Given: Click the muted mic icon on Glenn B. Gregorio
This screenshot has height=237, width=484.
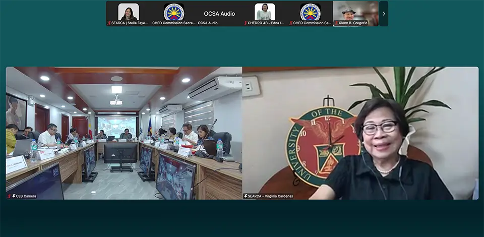Looking at the screenshot, I should (337, 23).
